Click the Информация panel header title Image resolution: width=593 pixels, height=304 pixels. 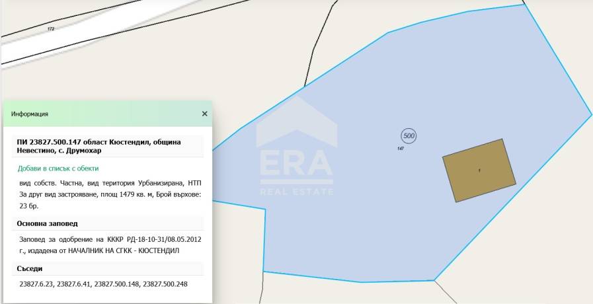(30, 114)
